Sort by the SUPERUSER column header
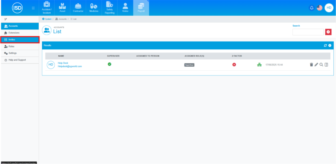Image resolution: width=336 pixels, height=164 pixels. click(x=113, y=56)
